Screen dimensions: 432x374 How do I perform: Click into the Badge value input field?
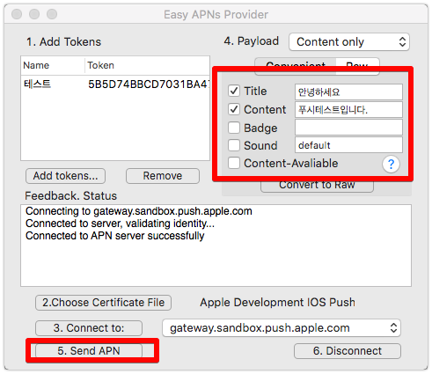click(348, 128)
